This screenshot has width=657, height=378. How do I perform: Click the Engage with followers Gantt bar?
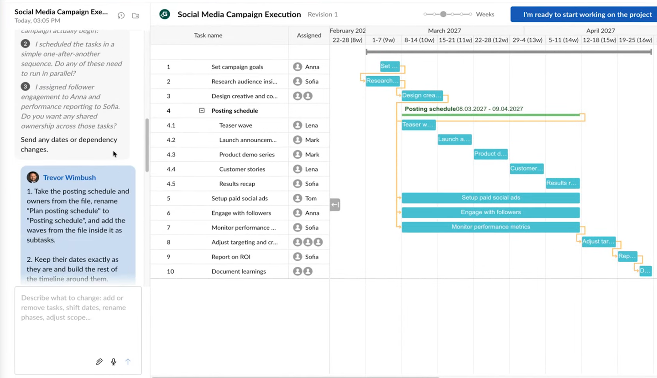tap(490, 212)
